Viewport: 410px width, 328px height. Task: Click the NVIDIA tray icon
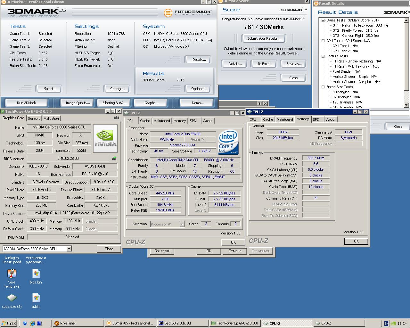pyautogui.click(x=393, y=324)
